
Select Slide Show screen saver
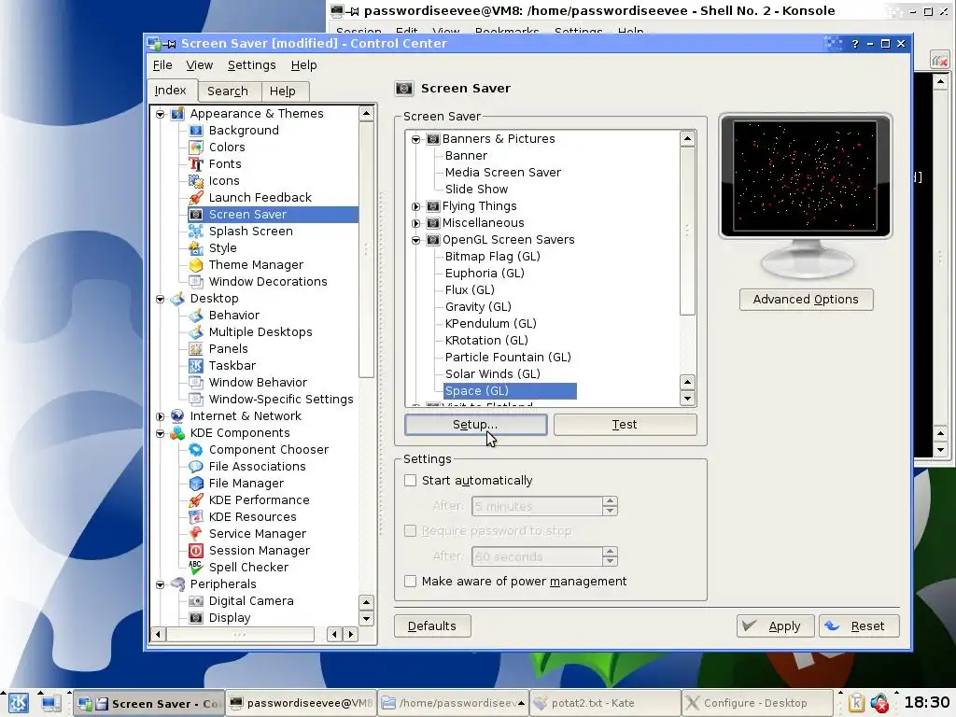[x=476, y=190]
